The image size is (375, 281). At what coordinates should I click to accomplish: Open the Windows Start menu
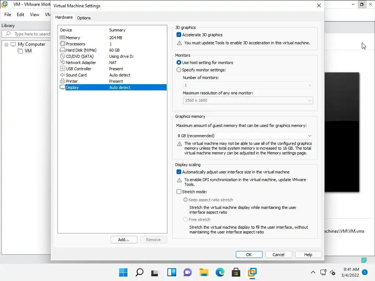(x=123, y=272)
